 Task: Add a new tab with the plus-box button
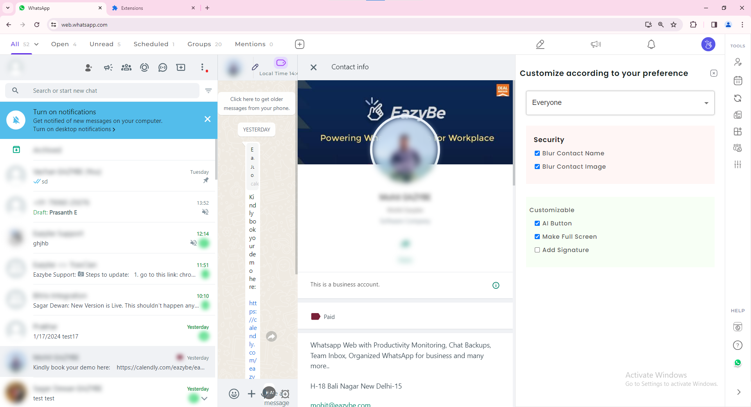pyautogui.click(x=300, y=44)
